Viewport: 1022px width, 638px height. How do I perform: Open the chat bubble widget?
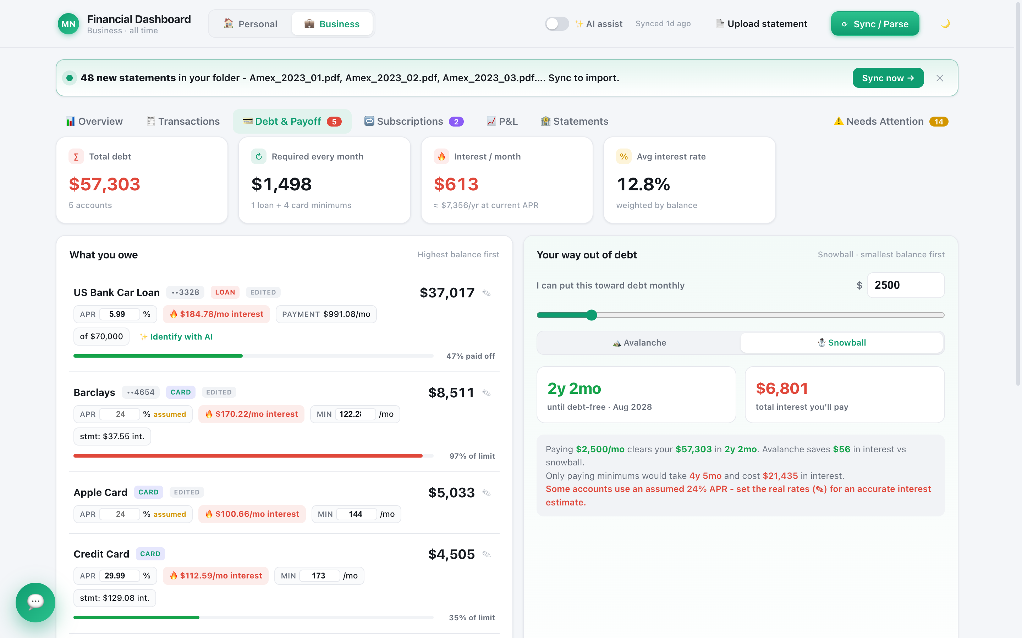pos(35,602)
